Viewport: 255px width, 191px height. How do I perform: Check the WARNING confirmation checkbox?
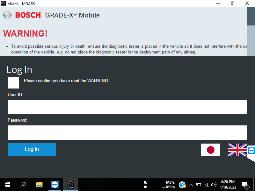13,83
